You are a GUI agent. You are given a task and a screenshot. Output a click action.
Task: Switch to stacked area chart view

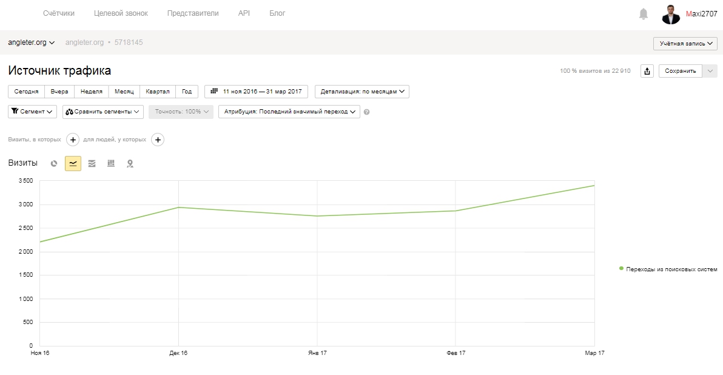click(x=92, y=163)
